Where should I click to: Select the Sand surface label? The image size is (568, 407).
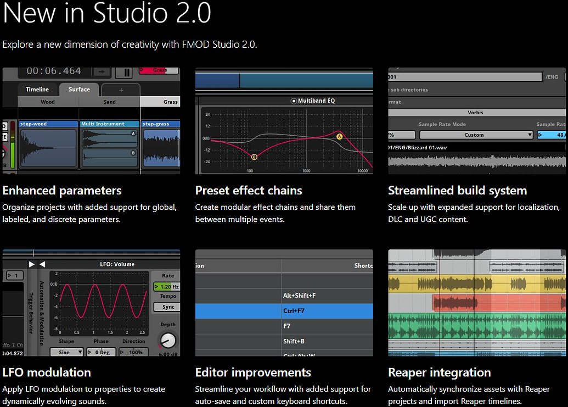(x=109, y=102)
